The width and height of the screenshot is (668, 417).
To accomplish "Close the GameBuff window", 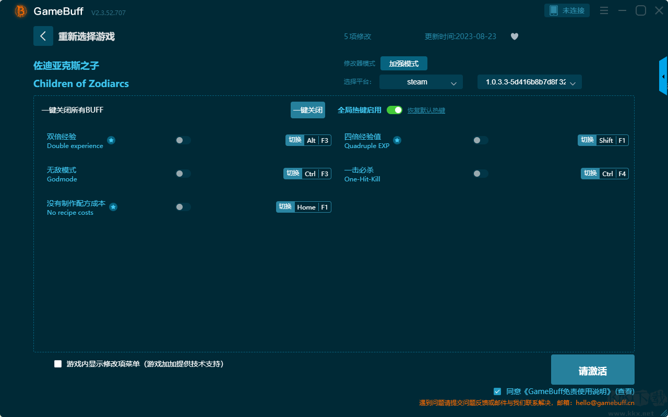I will point(659,10).
